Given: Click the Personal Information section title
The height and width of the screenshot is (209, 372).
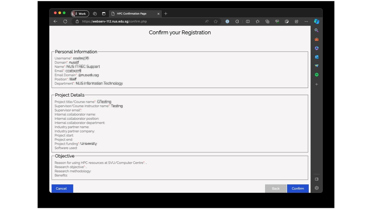Looking at the screenshot, I should tap(76, 52).
